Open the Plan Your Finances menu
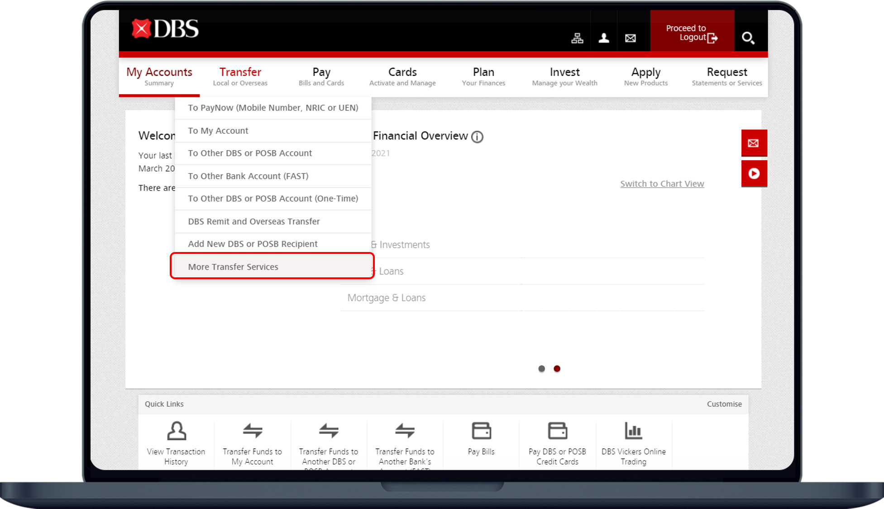The height and width of the screenshot is (509, 884). pos(483,76)
